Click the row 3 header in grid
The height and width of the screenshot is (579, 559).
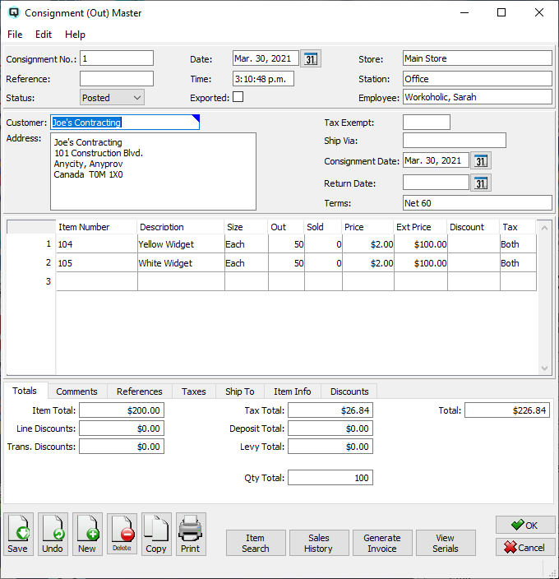pyautogui.click(x=31, y=281)
